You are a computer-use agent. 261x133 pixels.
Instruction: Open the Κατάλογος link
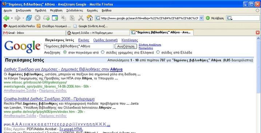tap(130, 40)
